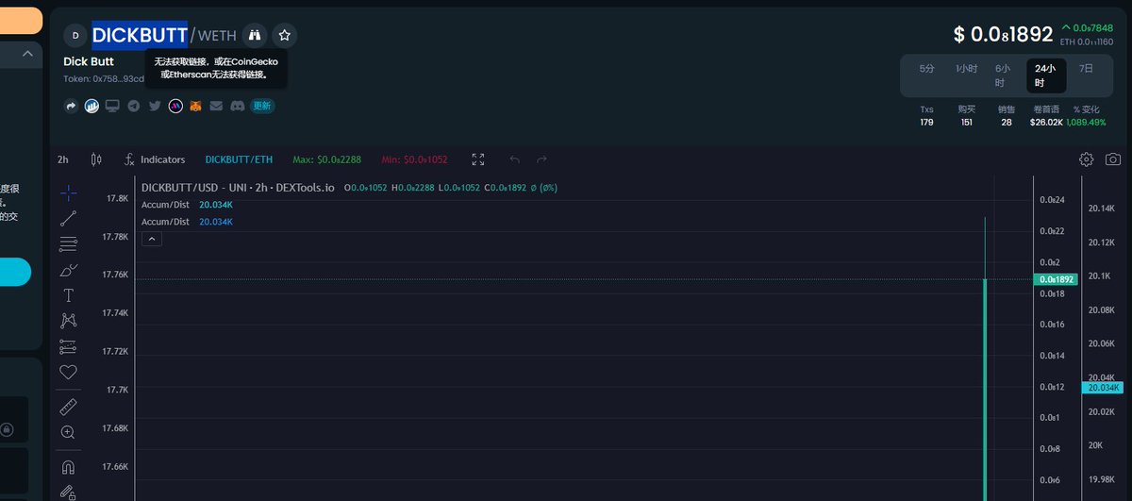Image resolution: width=1132 pixels, height=501 pixels.
Task: Click the first Accum/Dist indicator label
Action: click(167, 204)
